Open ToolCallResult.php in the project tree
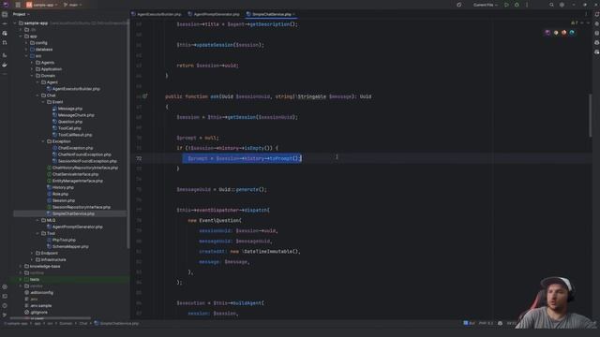The width and height of the screenshot is (600, 337). [72, 135]
